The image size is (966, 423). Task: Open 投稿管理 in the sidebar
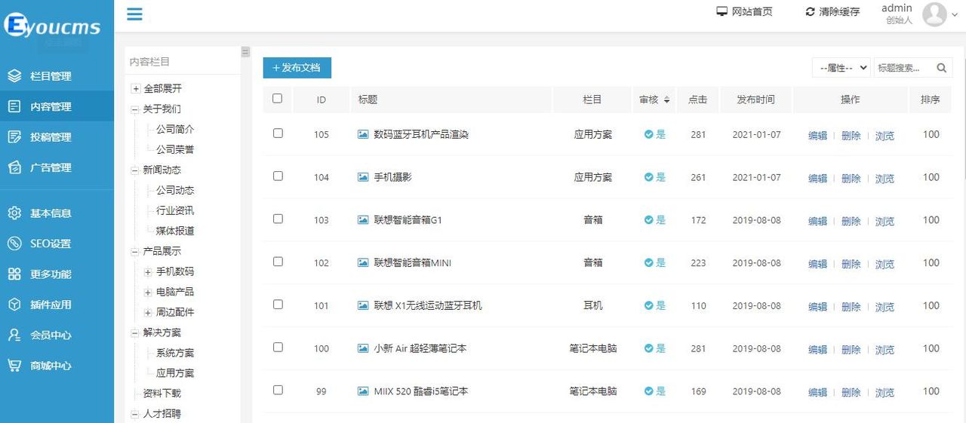tap(57, 137)
